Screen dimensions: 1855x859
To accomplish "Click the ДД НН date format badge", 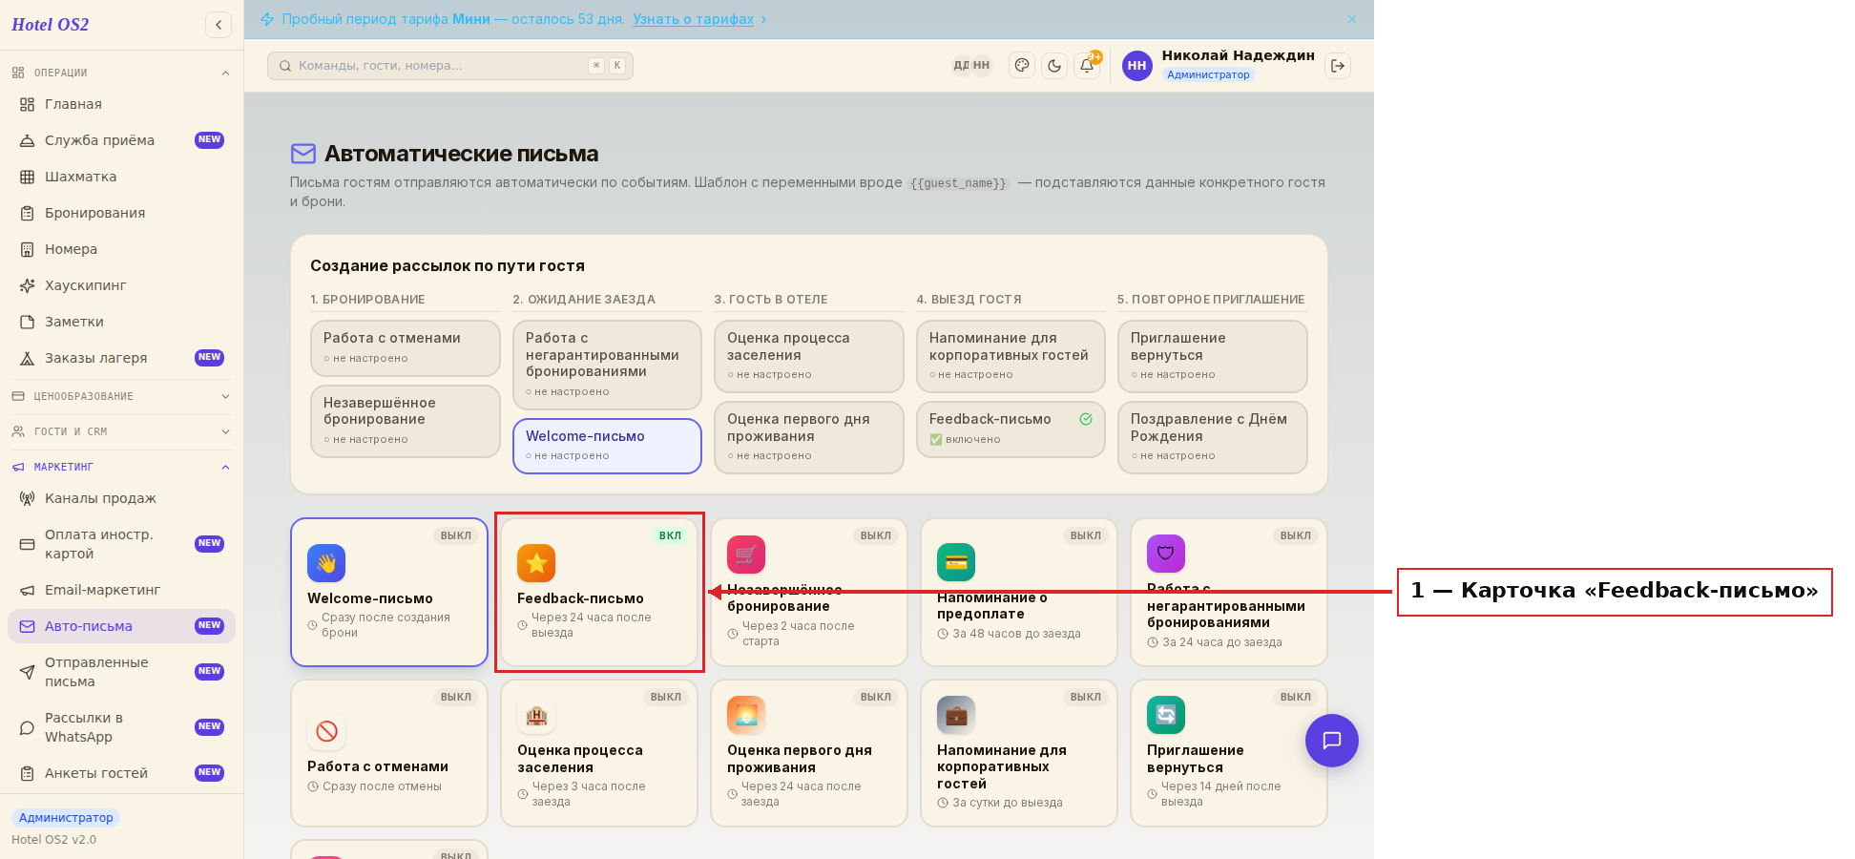I will point(971,66).
